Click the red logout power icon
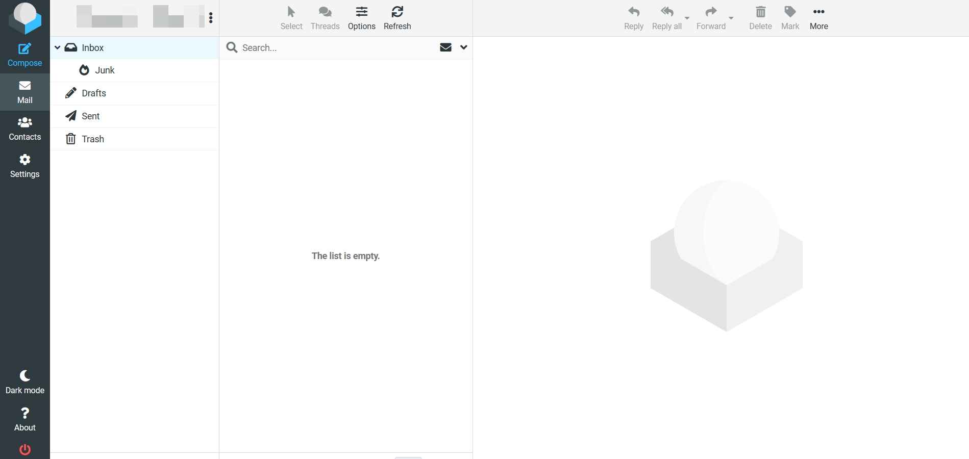This screenshot has width=969, height=459. point(24,449)
